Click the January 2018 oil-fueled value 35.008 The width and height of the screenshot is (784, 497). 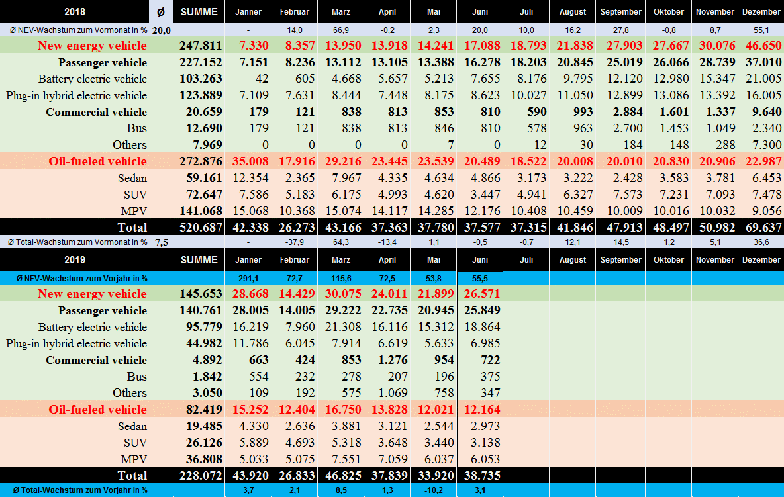pyautogui.click(x=250, y=161)
